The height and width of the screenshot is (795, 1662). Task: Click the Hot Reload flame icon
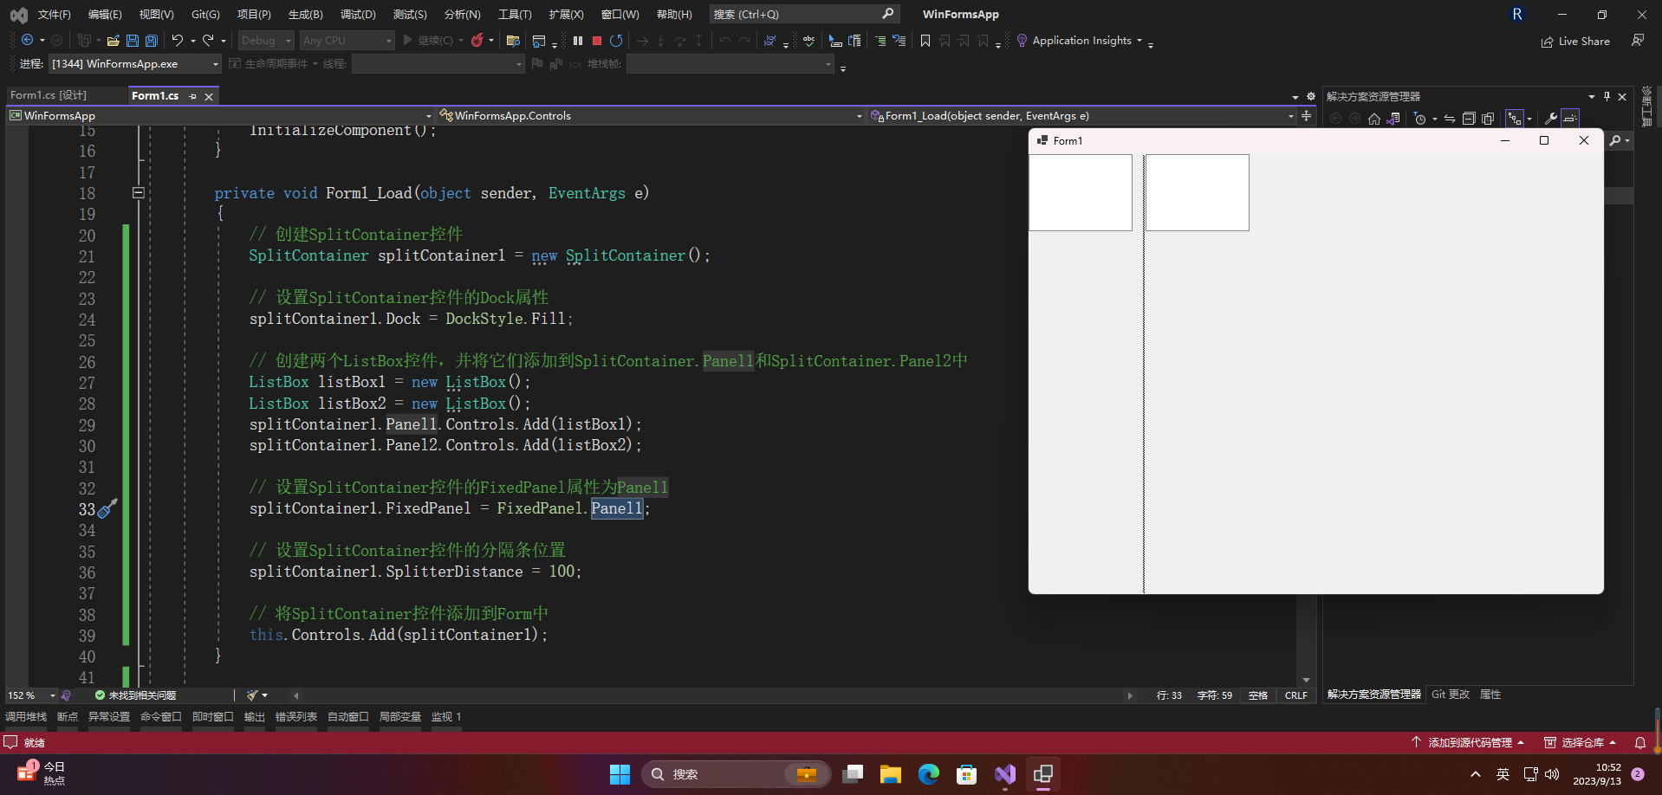pos(477,41)
